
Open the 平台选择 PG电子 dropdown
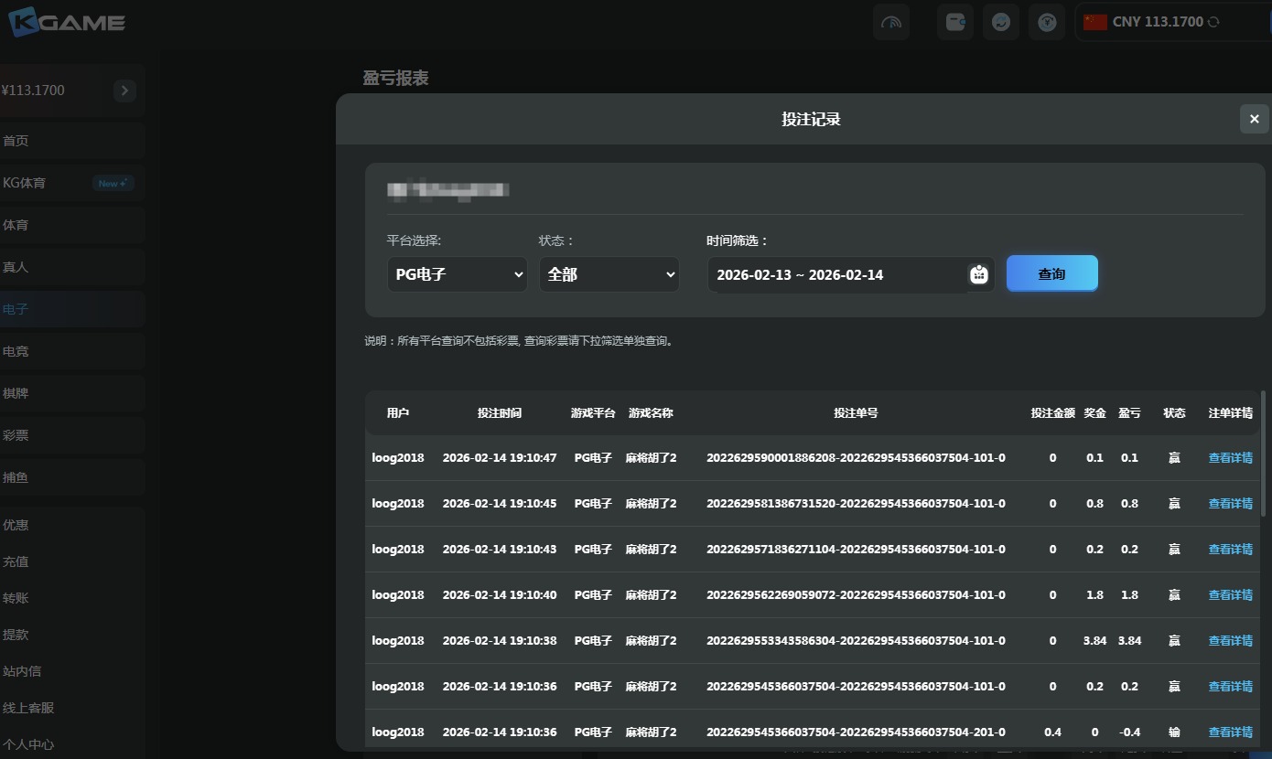point(457,273)
